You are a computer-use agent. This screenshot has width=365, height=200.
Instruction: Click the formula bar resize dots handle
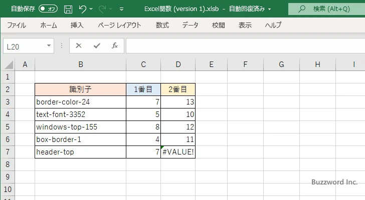point(62,45)
